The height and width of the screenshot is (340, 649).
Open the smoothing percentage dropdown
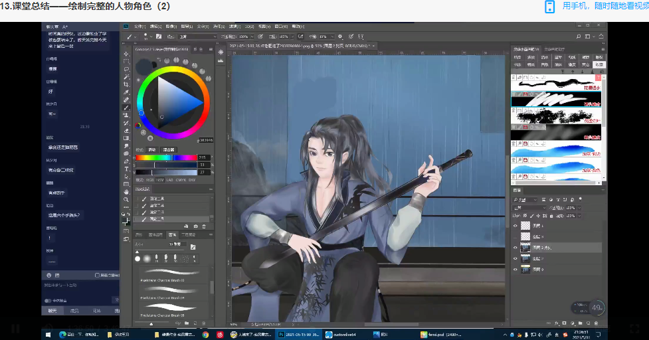tap(332, 37)
